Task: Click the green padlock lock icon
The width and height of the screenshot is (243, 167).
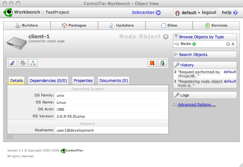Action: pos(162,63)
